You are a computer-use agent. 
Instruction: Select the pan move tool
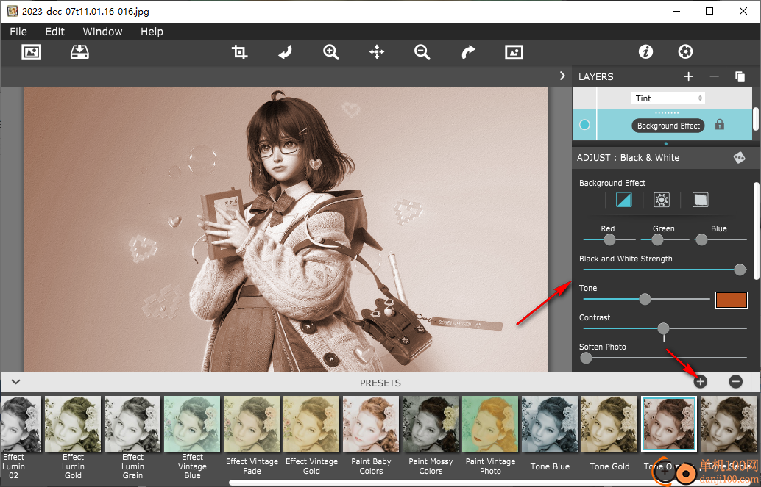click(x=377, y=52)
